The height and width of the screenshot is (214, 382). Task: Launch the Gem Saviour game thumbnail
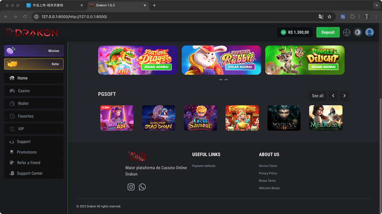click(201, 118)
